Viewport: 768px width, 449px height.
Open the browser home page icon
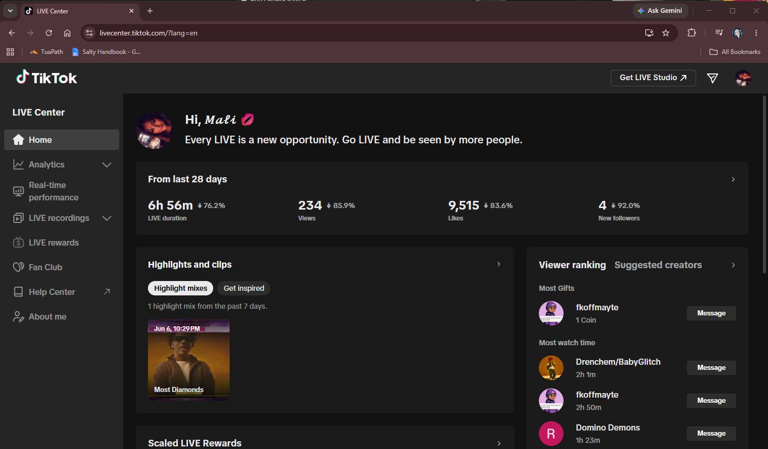pos(67,33)
